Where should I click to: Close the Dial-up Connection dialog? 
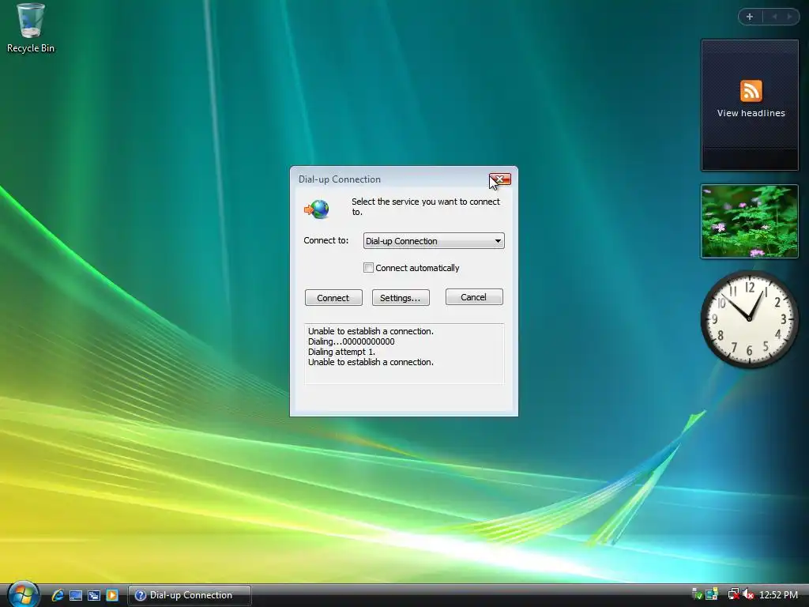click(500, 179)
